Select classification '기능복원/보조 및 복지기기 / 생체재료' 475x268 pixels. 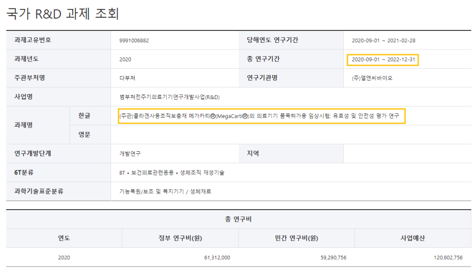(165, 191)
